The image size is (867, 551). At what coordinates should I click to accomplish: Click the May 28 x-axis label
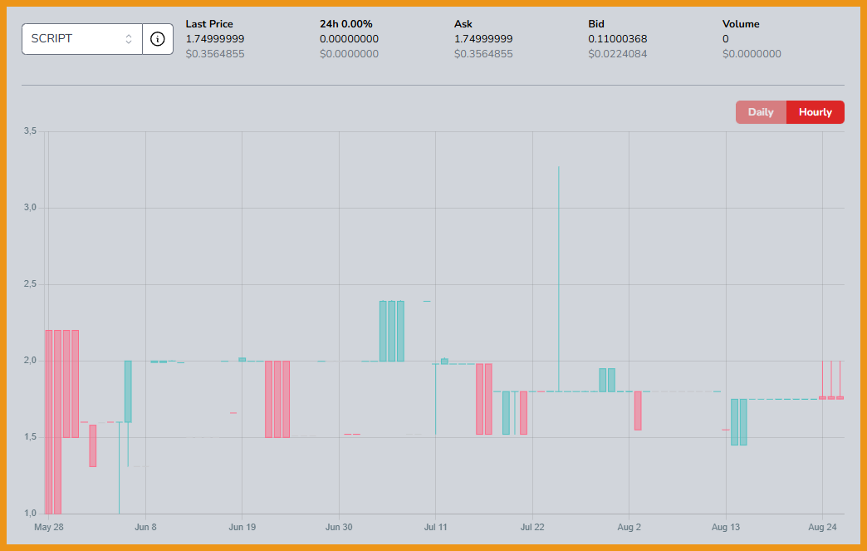[x=49, y=527]
